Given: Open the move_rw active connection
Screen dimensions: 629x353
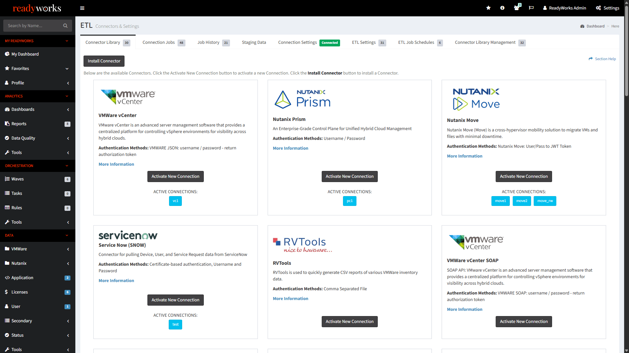Looking at the screenshot, I should tap(545, 201).
